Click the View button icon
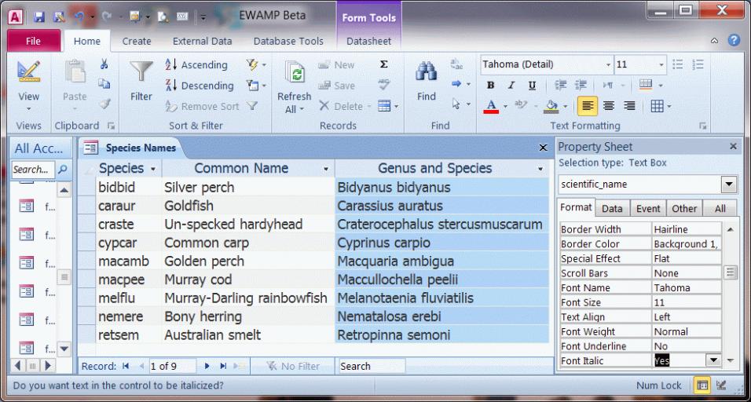Viewport: 751px width, 402px height. [28, 71]
